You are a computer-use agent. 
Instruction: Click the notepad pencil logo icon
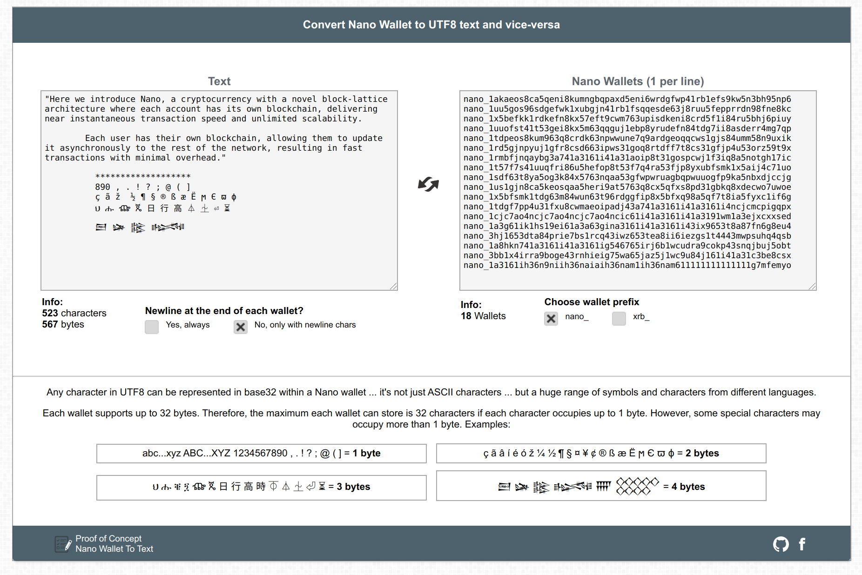[x=63, y=544]
